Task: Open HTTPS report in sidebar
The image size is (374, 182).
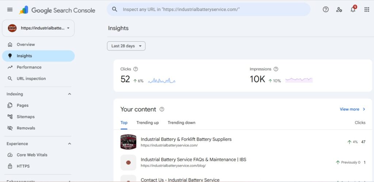Action: 38,166
